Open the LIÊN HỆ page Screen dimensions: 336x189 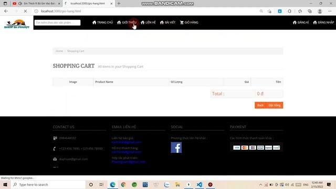pos(148,22)
